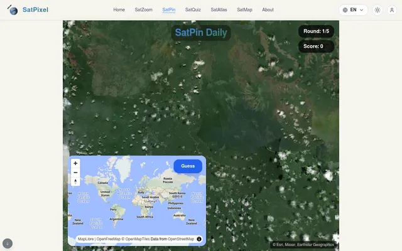Go to the Home page
The height and width of the screenshot is (251, 402).
tap(119, 10)
